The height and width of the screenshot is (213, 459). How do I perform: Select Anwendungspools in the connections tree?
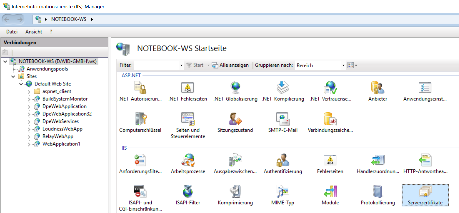[x=47, y=69]
